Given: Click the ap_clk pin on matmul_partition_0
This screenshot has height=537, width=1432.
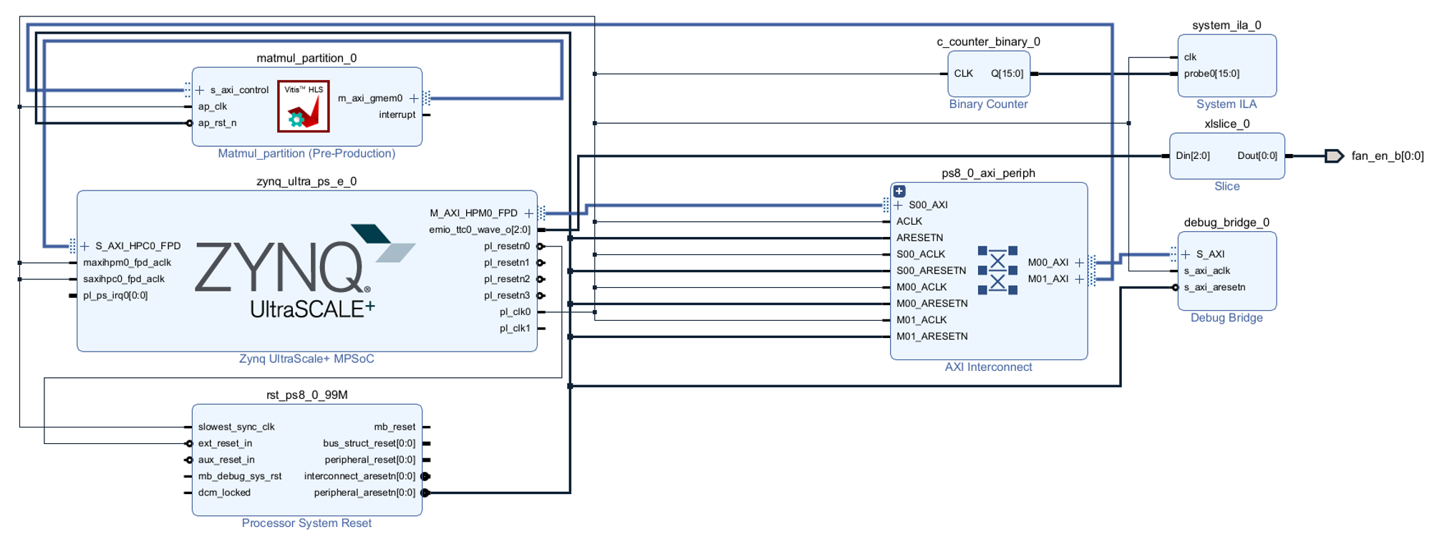Looking at the screenshot, I should pyautogui.click(x=212, y=107).
